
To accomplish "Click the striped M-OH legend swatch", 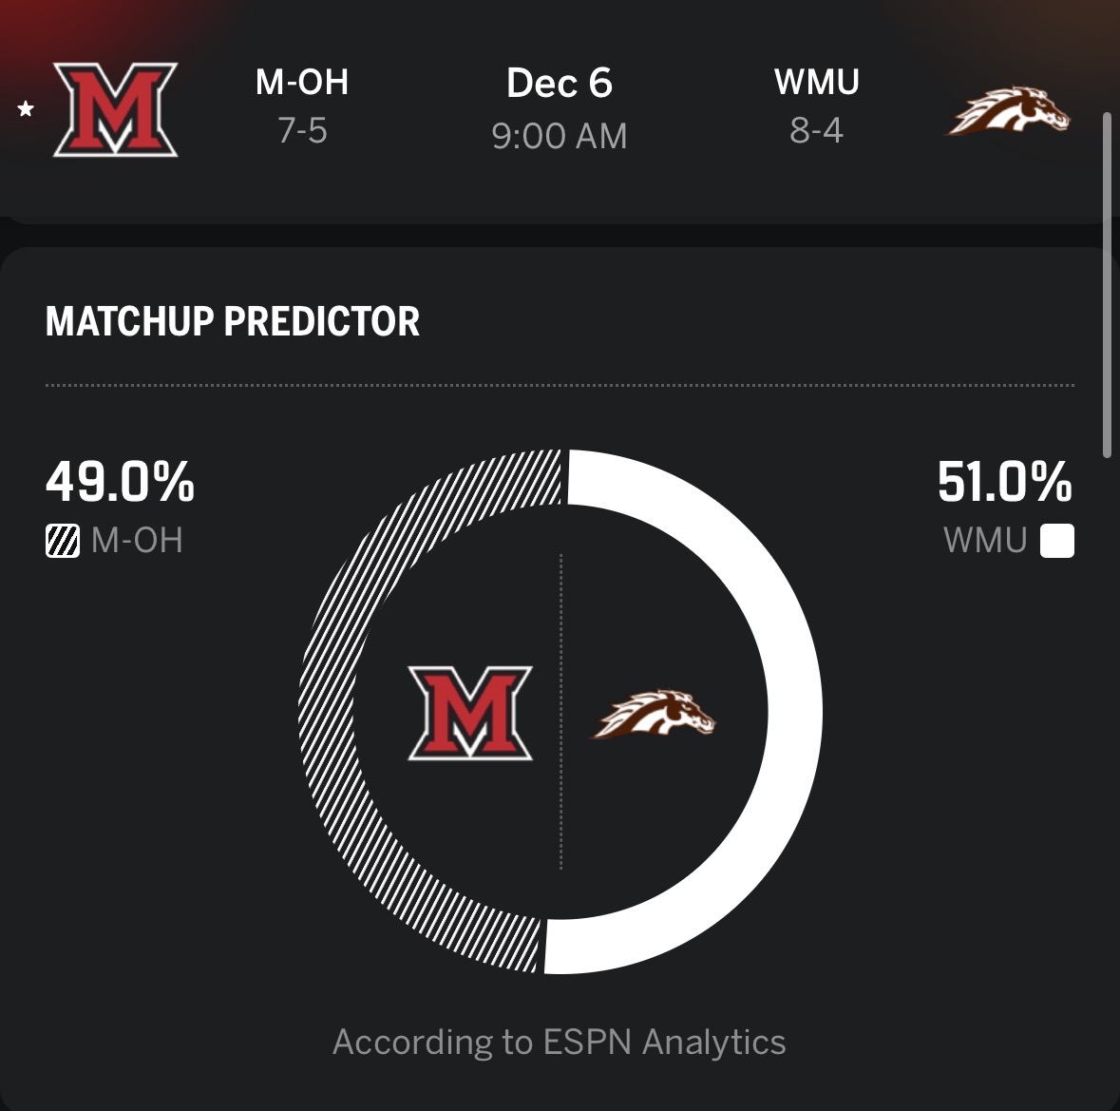I will coord(63,542).
